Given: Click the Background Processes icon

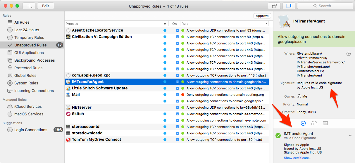Looking at the screenshot, I should pyautogui.click(x=10, y=60).
